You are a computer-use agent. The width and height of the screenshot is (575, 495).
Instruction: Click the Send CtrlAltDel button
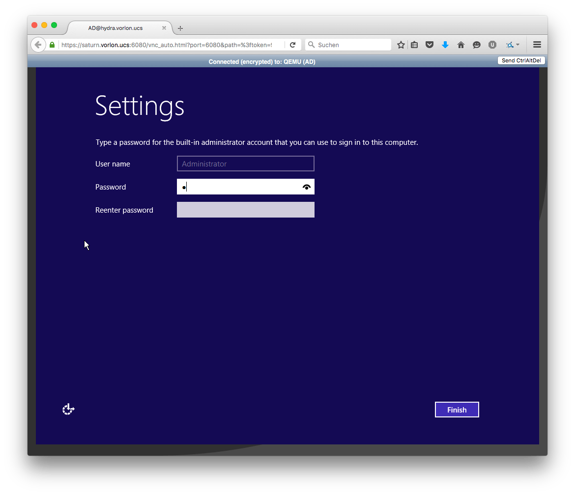pos(521,61)
